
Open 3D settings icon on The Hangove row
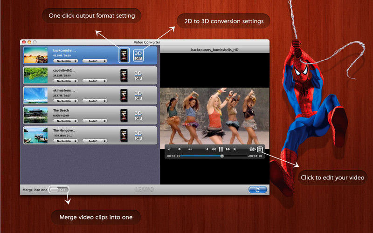pyautogui.click(x=138, y=133)
